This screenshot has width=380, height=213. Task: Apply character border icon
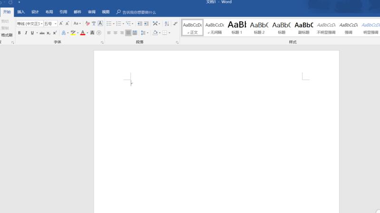tap(100, 23)
